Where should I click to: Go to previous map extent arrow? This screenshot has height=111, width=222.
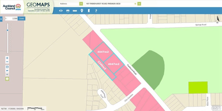(x=7, y=71)
